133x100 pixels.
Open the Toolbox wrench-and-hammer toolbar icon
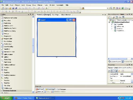click(120, 8)
